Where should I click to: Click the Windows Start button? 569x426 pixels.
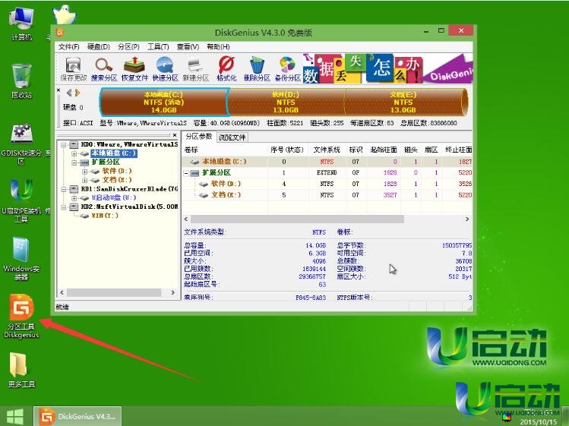pyautogui.click(x=15, y=416)
